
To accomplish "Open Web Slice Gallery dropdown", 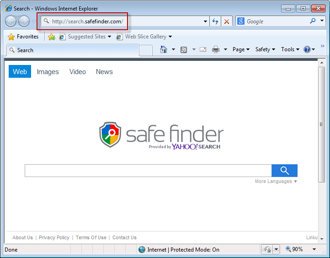I will [144, 37].
